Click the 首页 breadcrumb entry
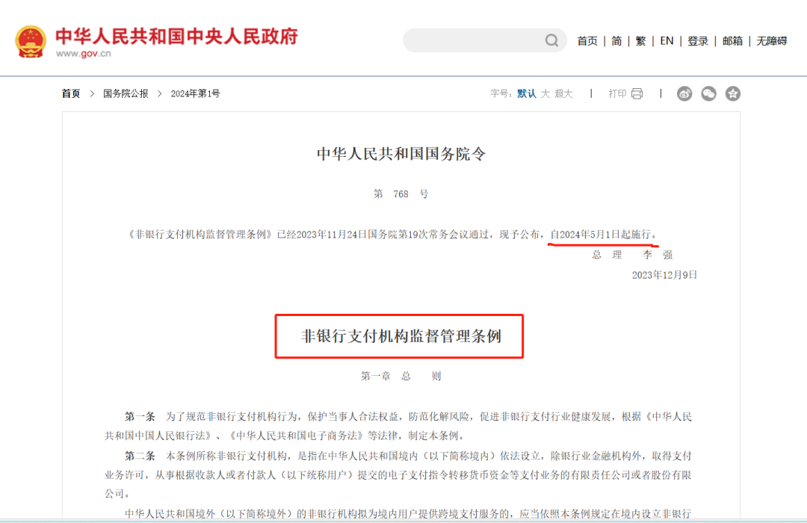The height and width of the screenshot is (523, 807). (x=70, y=93)
